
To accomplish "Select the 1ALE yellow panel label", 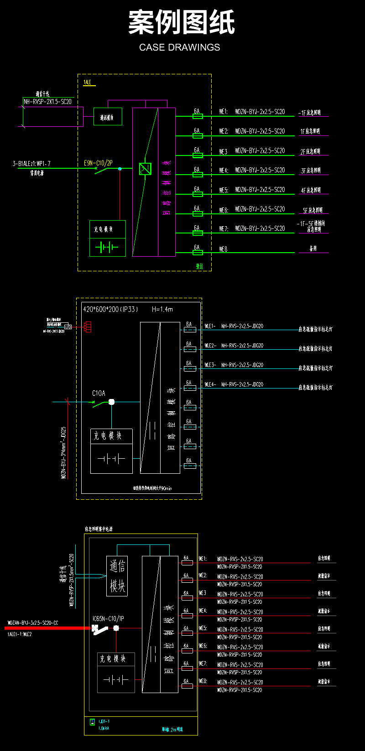I will (87, 83).
